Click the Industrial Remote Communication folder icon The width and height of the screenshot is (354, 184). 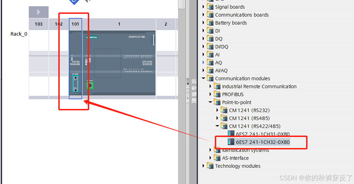(217, 86)
